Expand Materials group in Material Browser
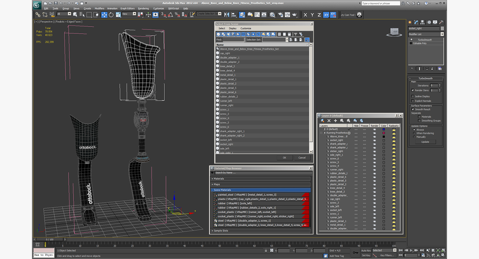Image resolution: width=479 pixels, height=259 pixels. point(261,179)
